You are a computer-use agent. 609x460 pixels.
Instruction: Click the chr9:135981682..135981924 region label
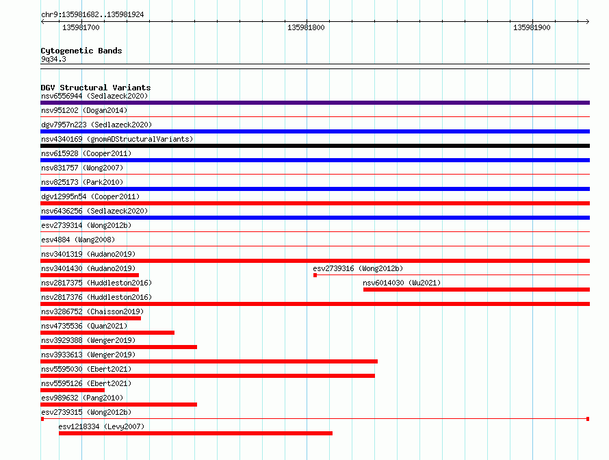tap(92, 14)
